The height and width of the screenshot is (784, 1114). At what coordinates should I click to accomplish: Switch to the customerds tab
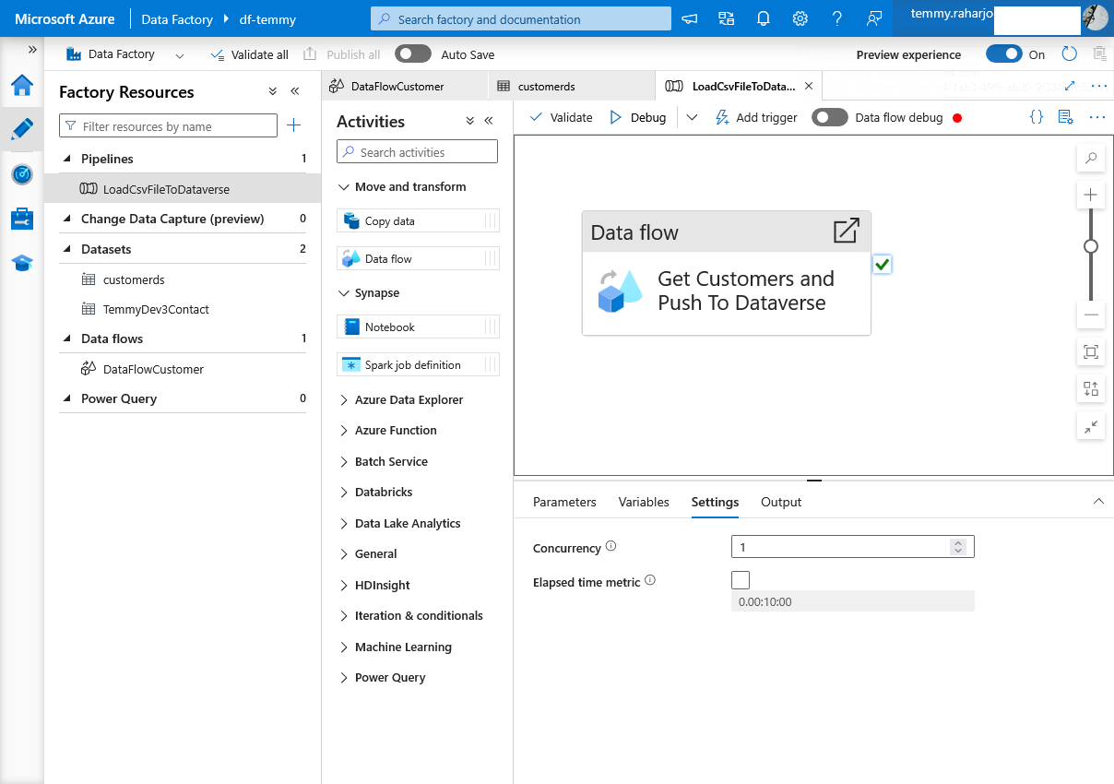(571, 86)
